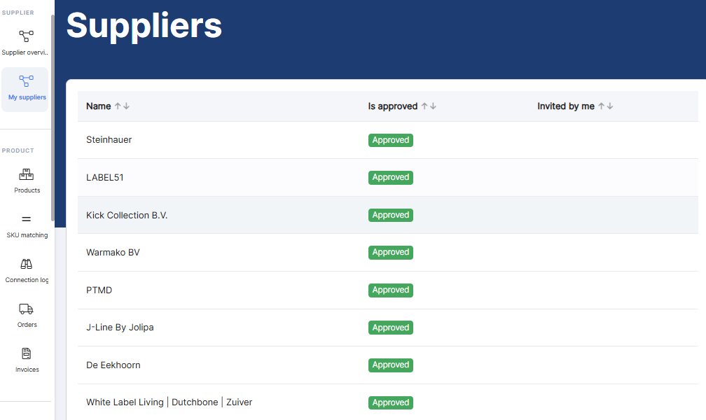The width and height of the screenshot is (706, 420).
Task: Select the Warmako BV supplier
Action: [388, 253]
